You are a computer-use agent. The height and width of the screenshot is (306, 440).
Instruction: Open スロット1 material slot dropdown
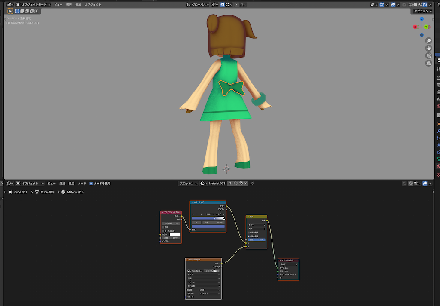point(188,184)
